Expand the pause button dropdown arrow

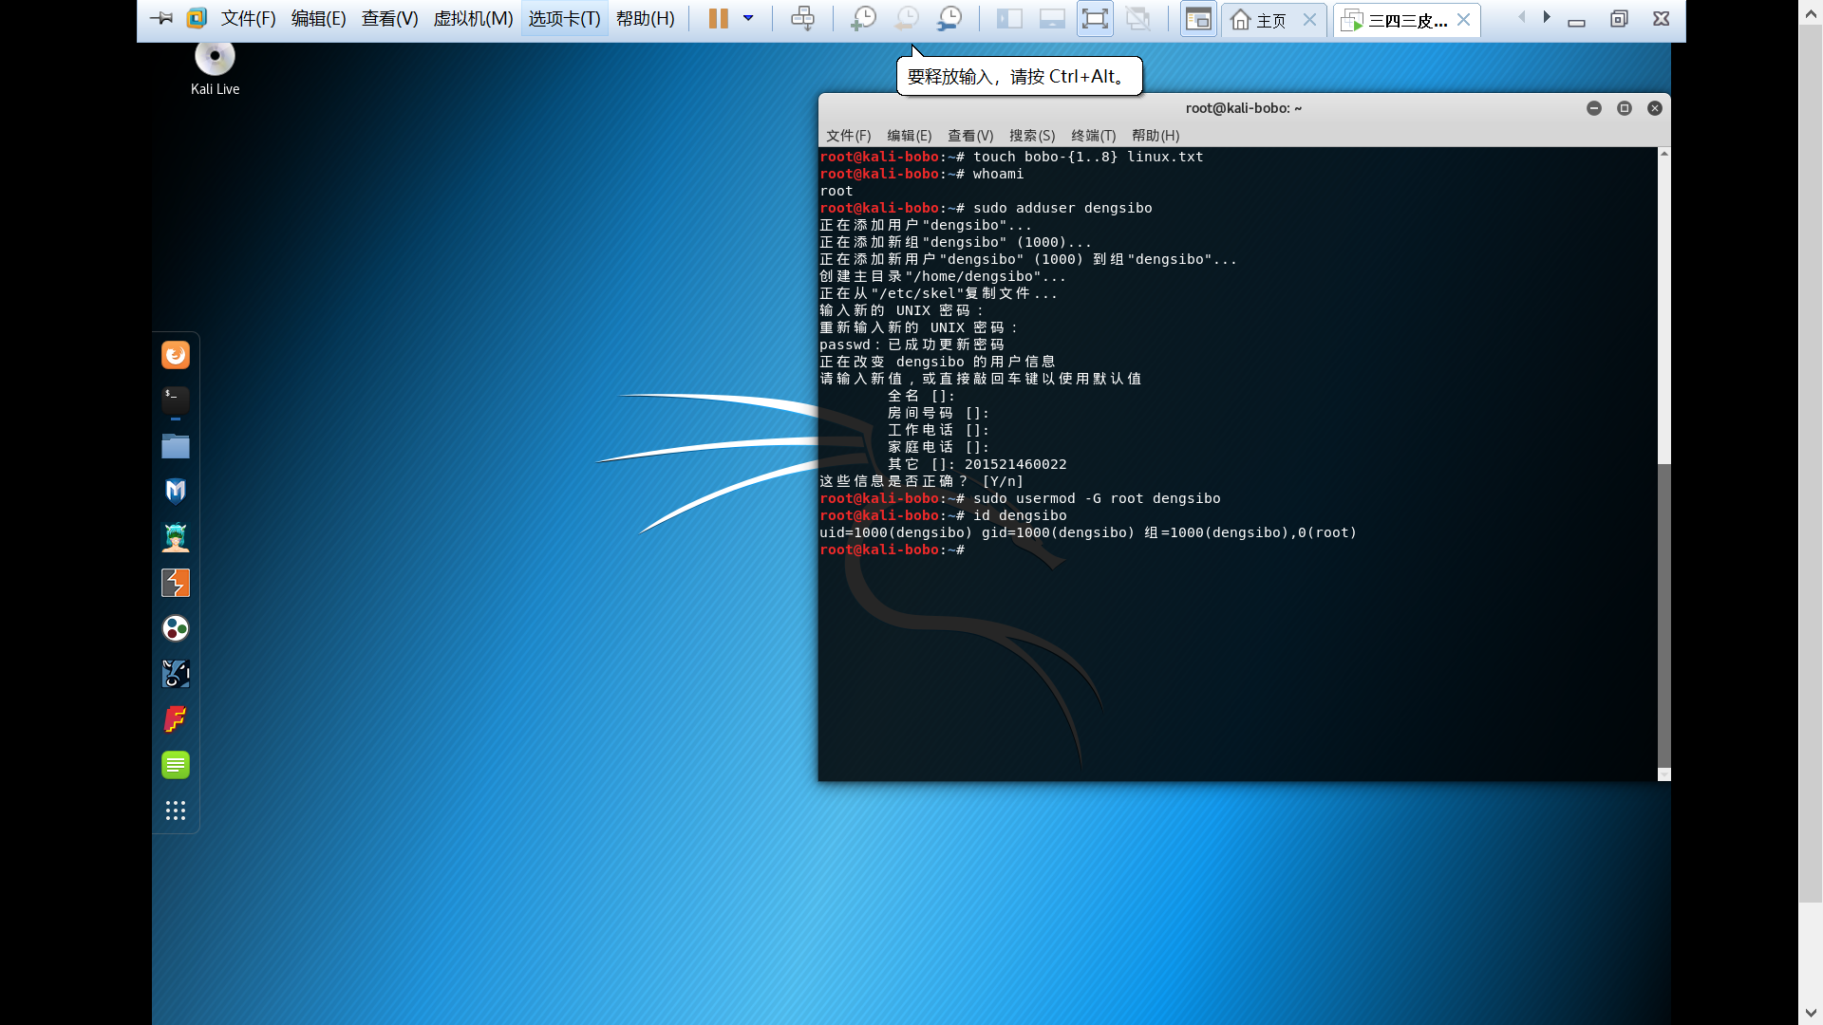[748, 19]
